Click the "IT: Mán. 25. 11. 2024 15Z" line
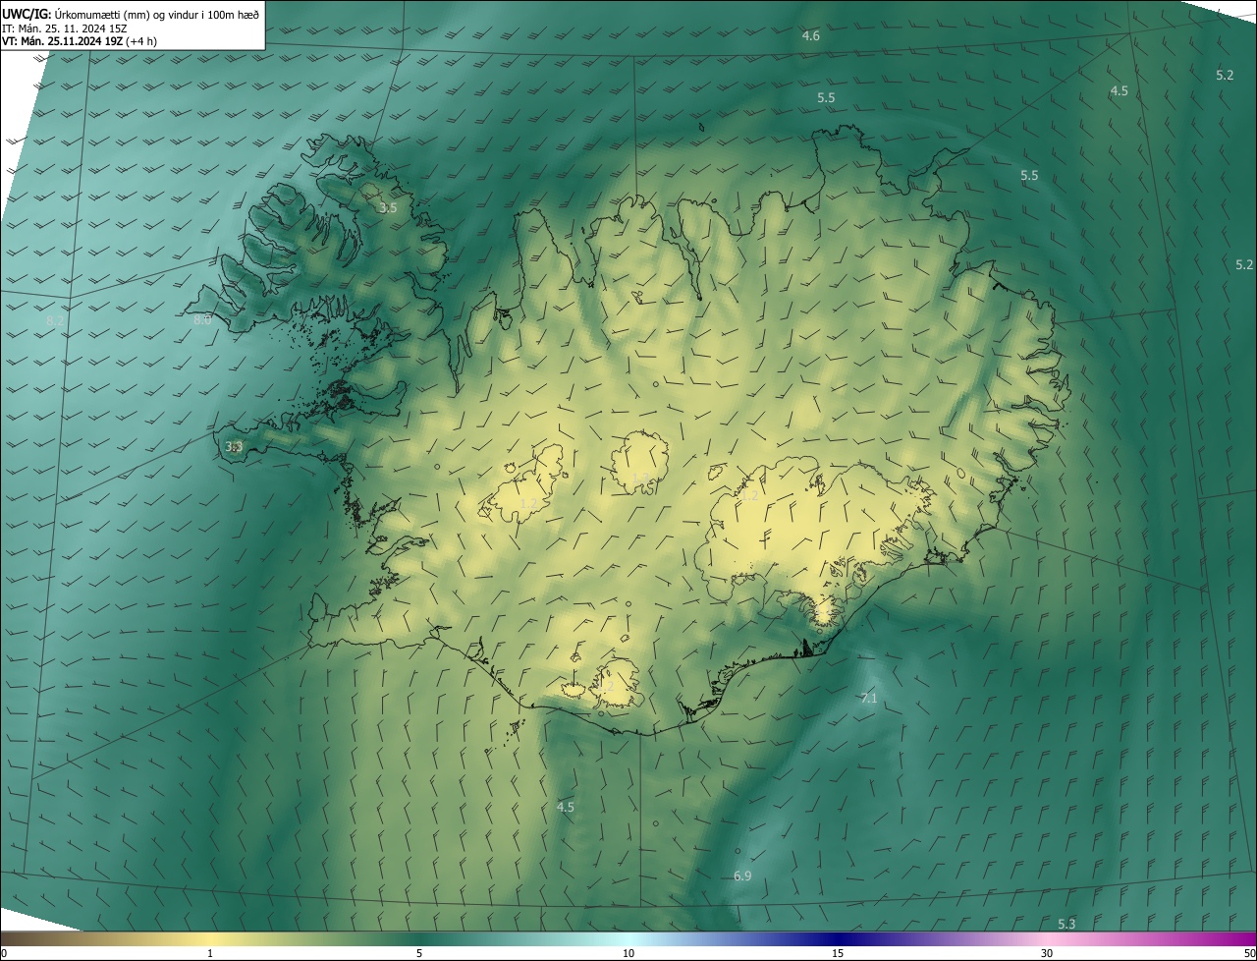 click(x=64, y=28)
